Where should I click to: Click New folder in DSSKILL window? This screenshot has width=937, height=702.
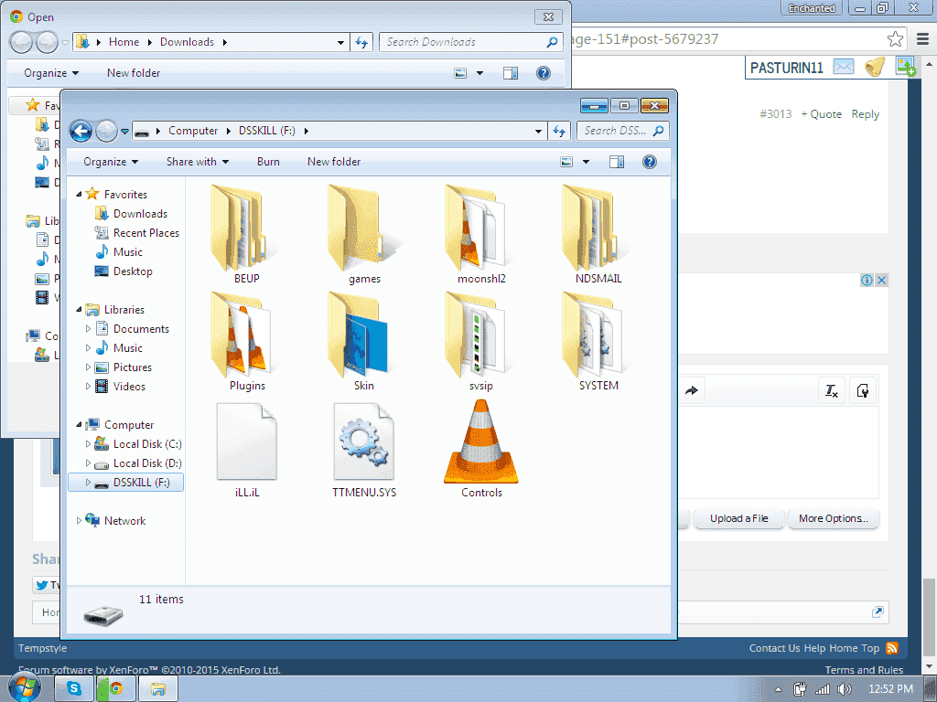(x=334, y=162)
